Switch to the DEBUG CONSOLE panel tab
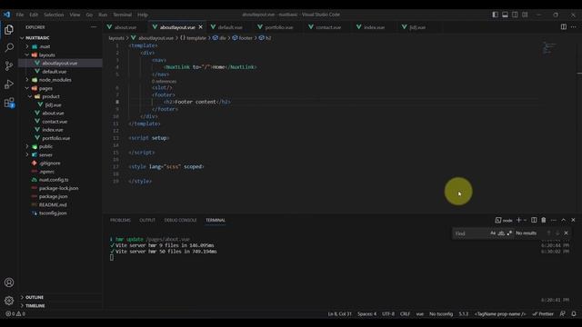Viewport: 582px width, 327px height. tap(180, 220)
